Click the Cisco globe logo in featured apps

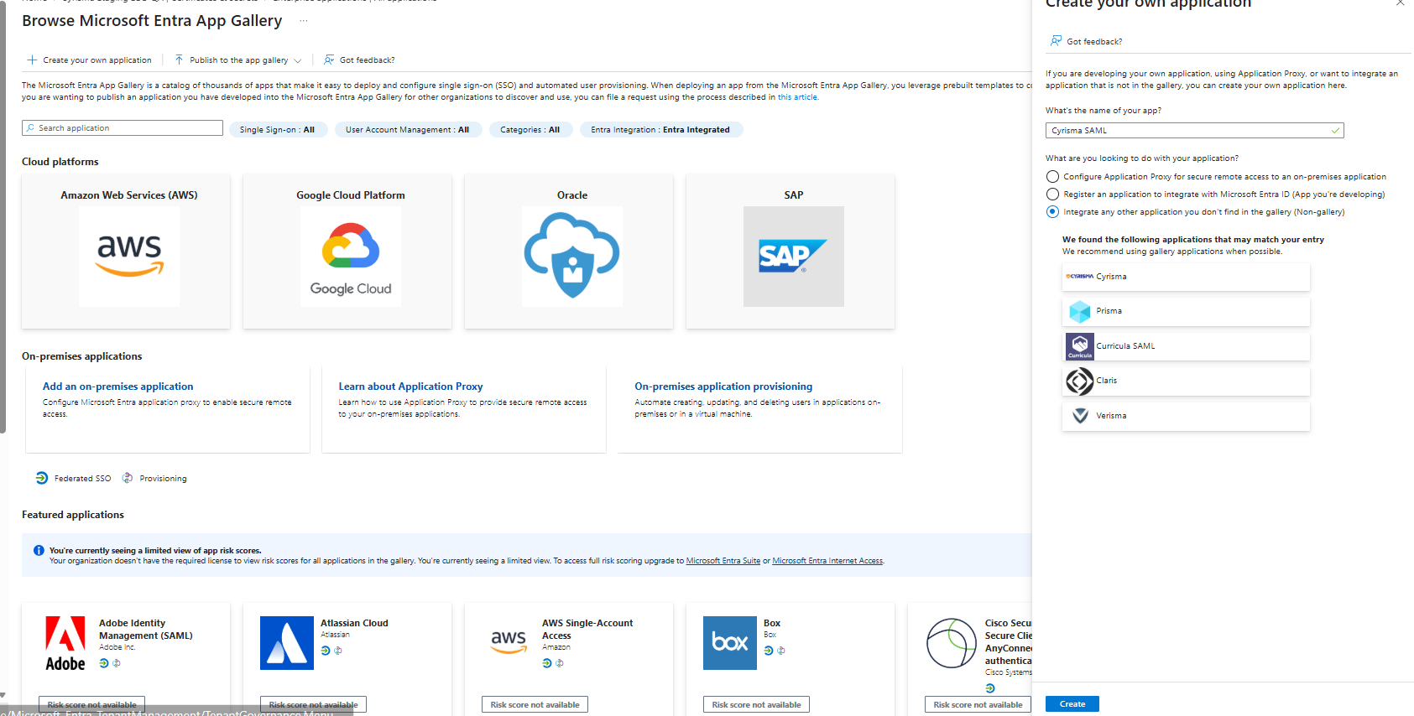point(952,643)
